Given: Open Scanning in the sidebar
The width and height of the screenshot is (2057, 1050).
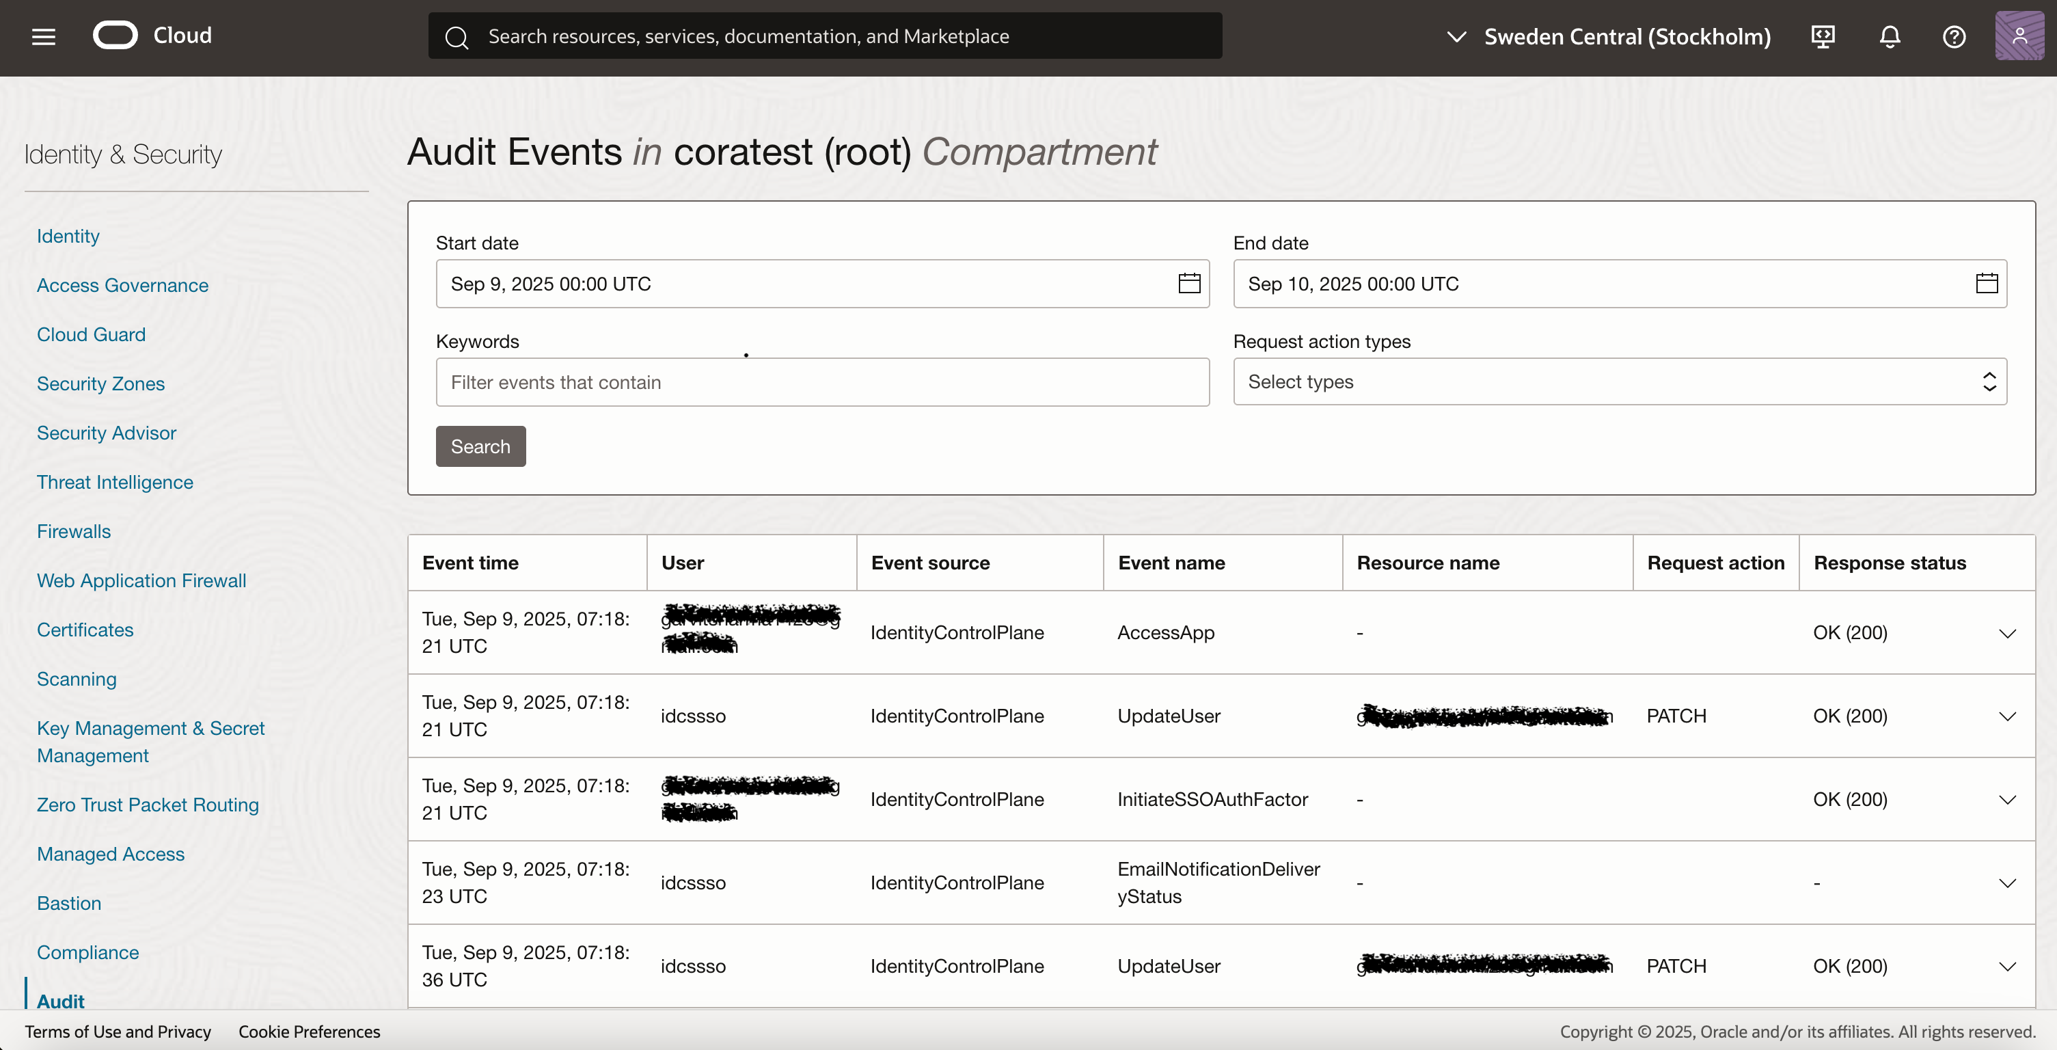Looking at the screenshot, I should pos(77,679).
